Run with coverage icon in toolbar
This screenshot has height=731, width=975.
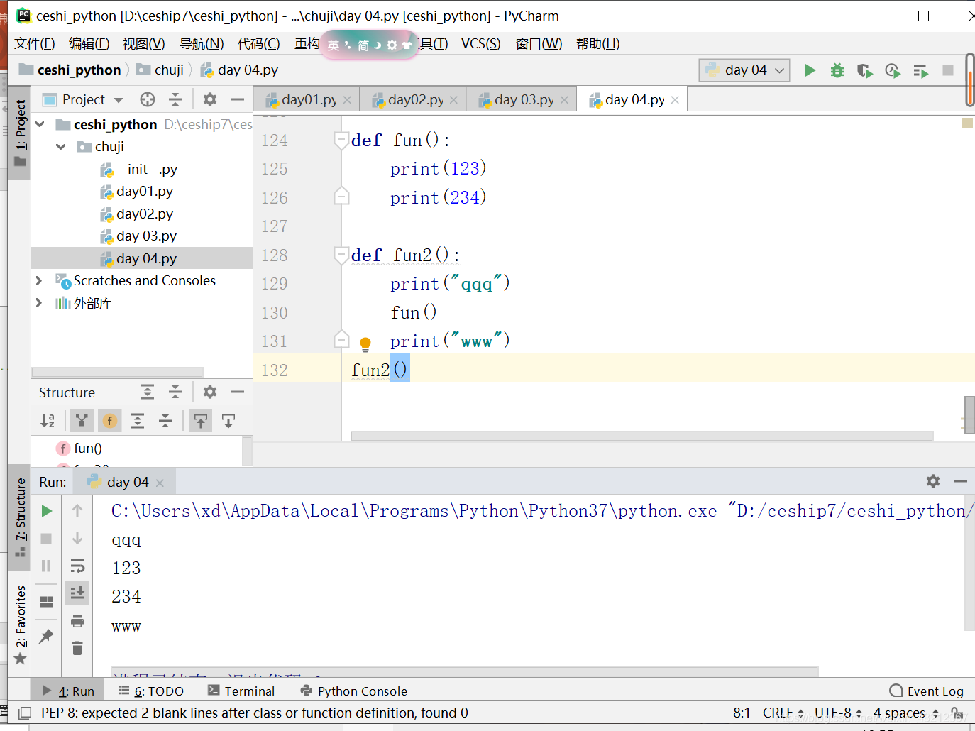(x=864, y=70)
